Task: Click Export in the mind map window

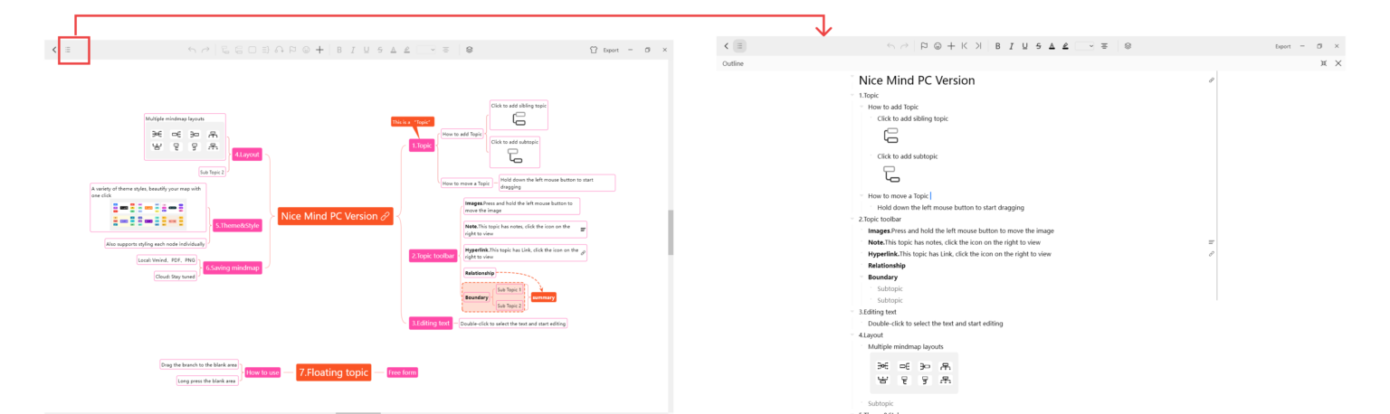Action: (611, 50)
